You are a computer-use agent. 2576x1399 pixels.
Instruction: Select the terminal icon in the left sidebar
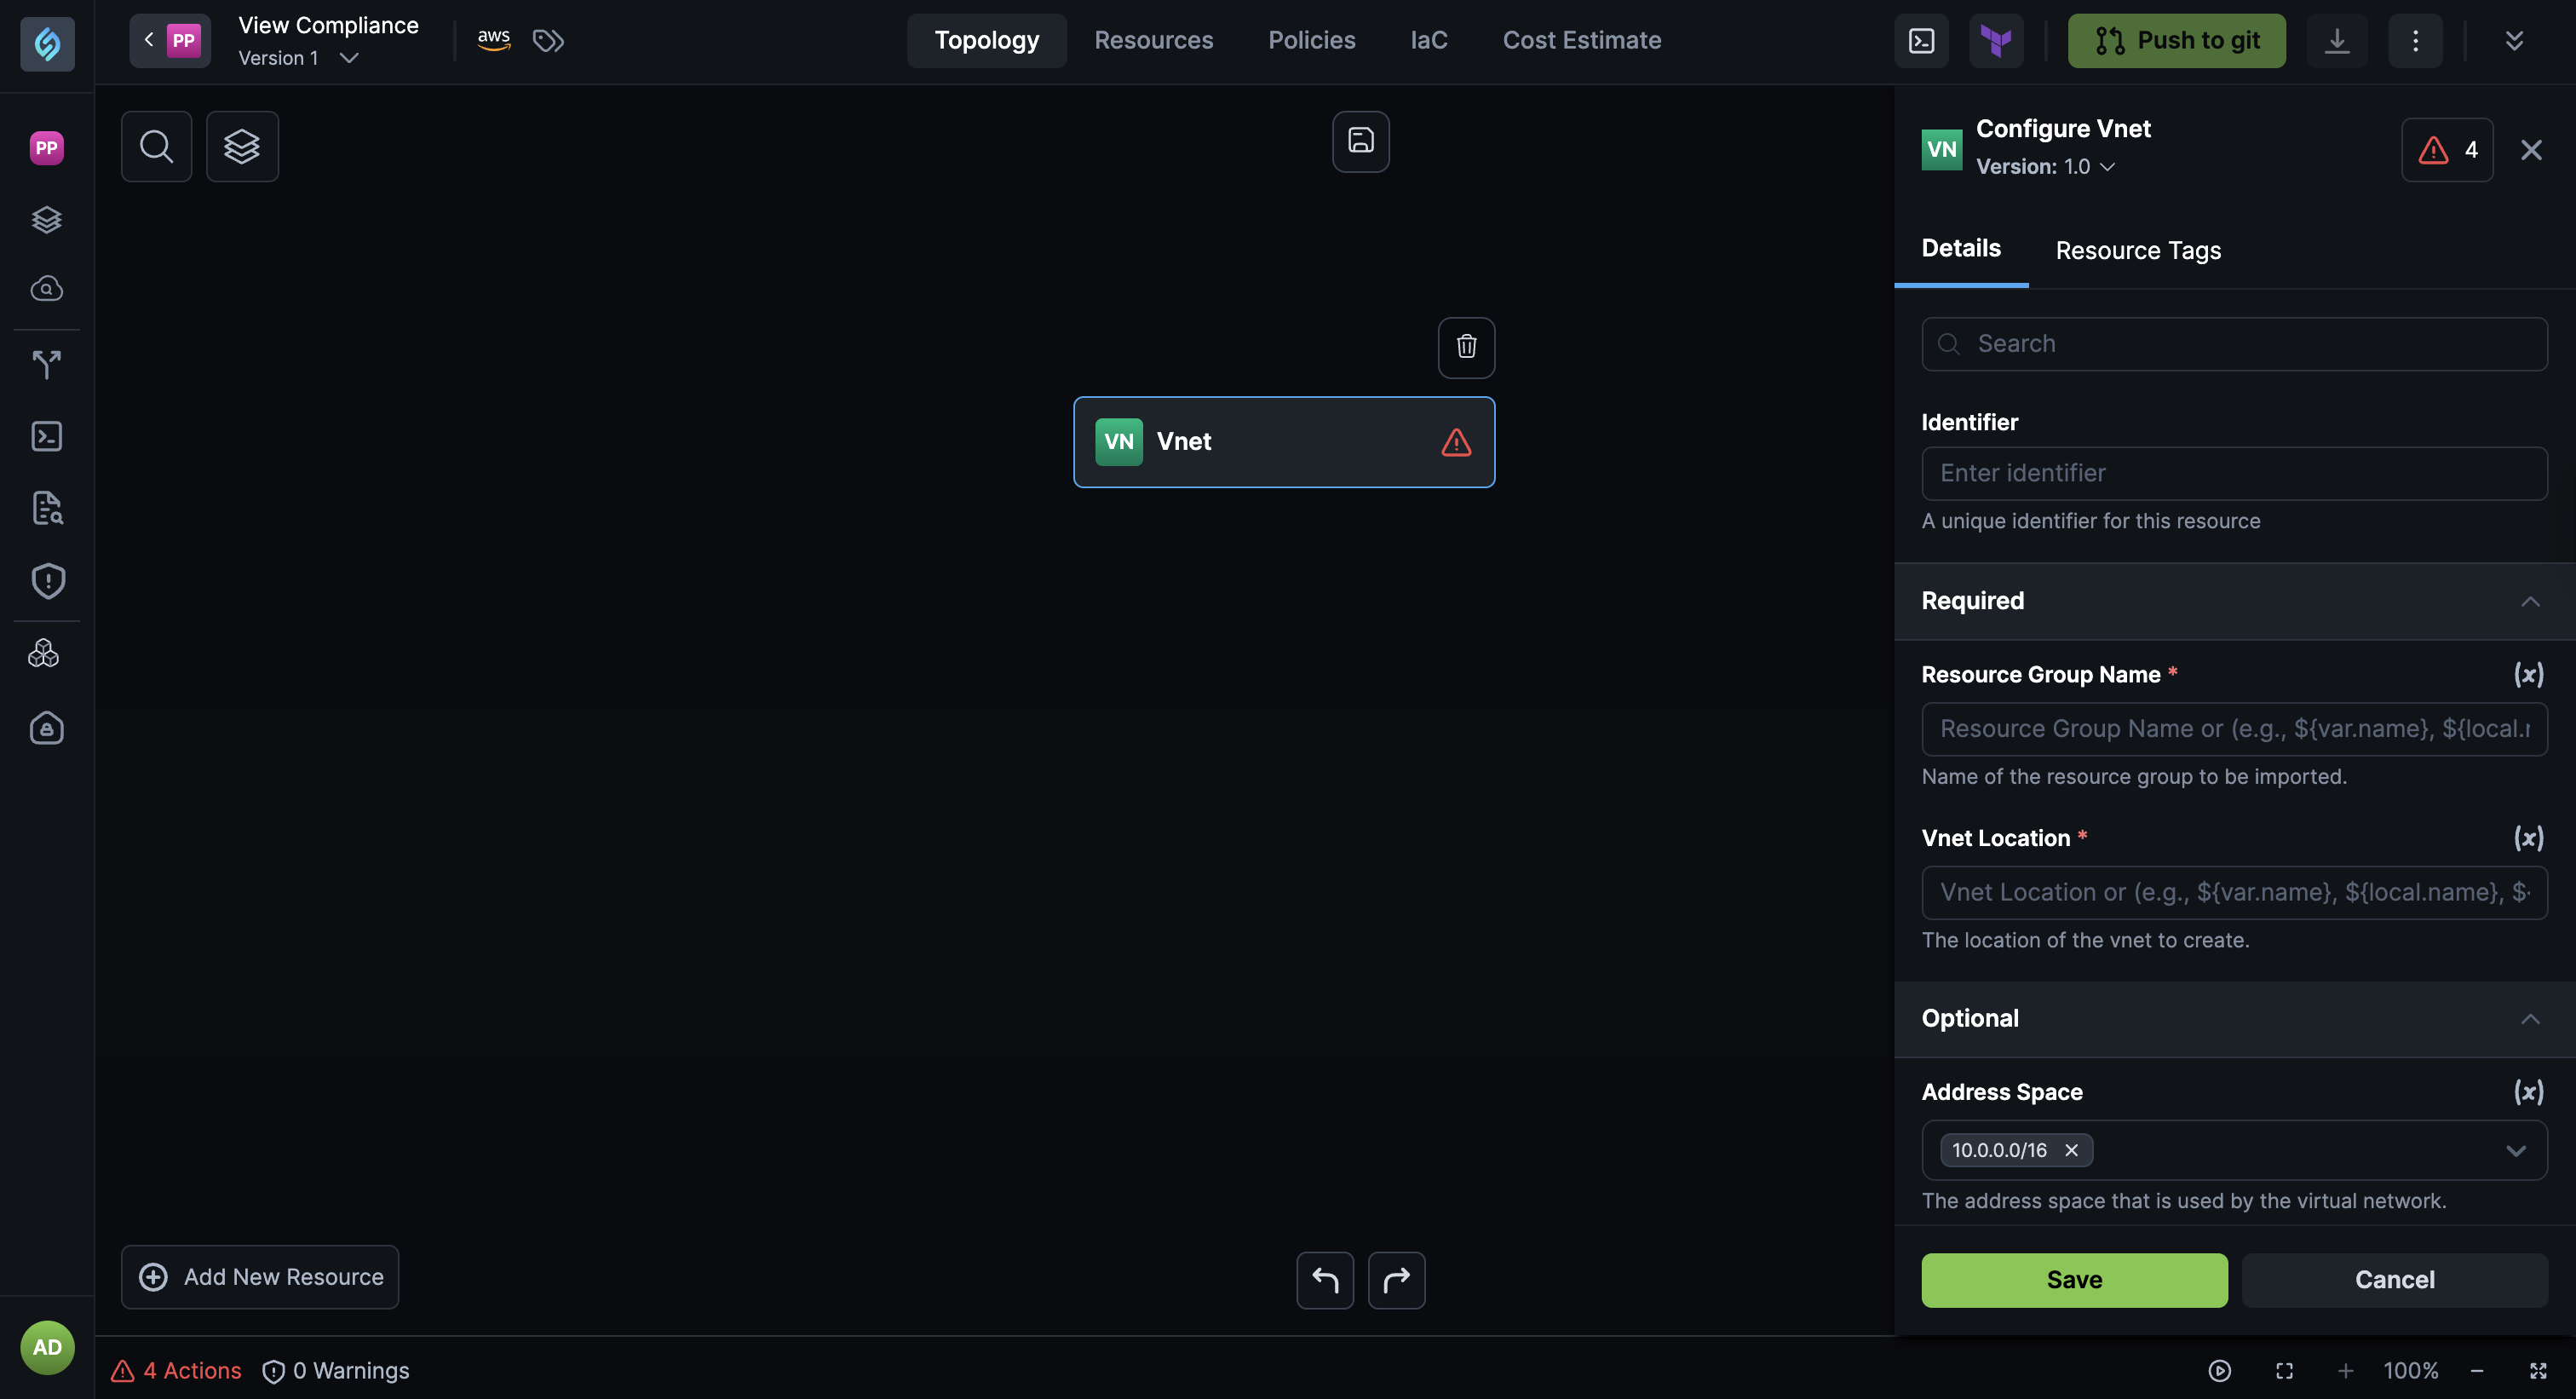click(x=47, y=436)
